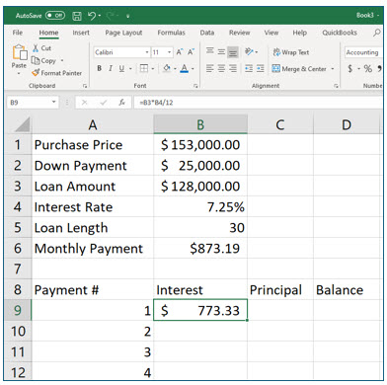Click the Paste clipboard icon
This screenshot has width=387, height=385.
point(20,53)
